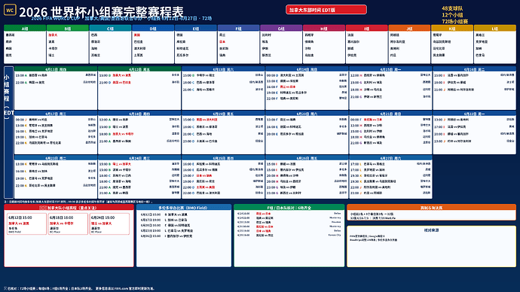Open the F组 group header
The height and width of the screenshot is (292, 520).
tap(238, 29)
